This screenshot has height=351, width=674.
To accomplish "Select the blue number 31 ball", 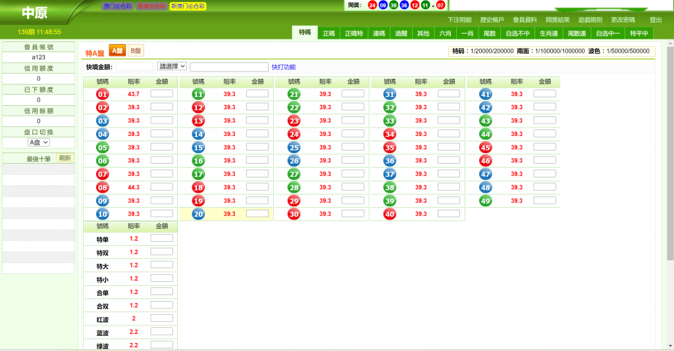I will pos(390,94).
